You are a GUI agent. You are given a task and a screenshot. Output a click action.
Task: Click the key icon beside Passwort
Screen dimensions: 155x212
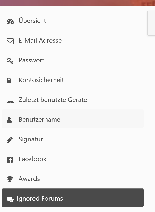tap(10, 61)
